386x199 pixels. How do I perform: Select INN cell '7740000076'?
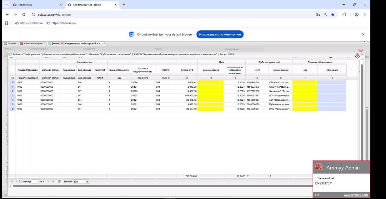pyautogui.click(x=257, y=105)
